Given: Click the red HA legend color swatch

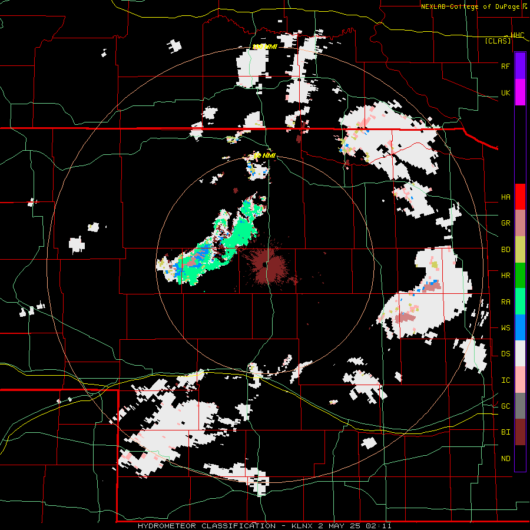Looking at the screenshot, I should 520,197.
